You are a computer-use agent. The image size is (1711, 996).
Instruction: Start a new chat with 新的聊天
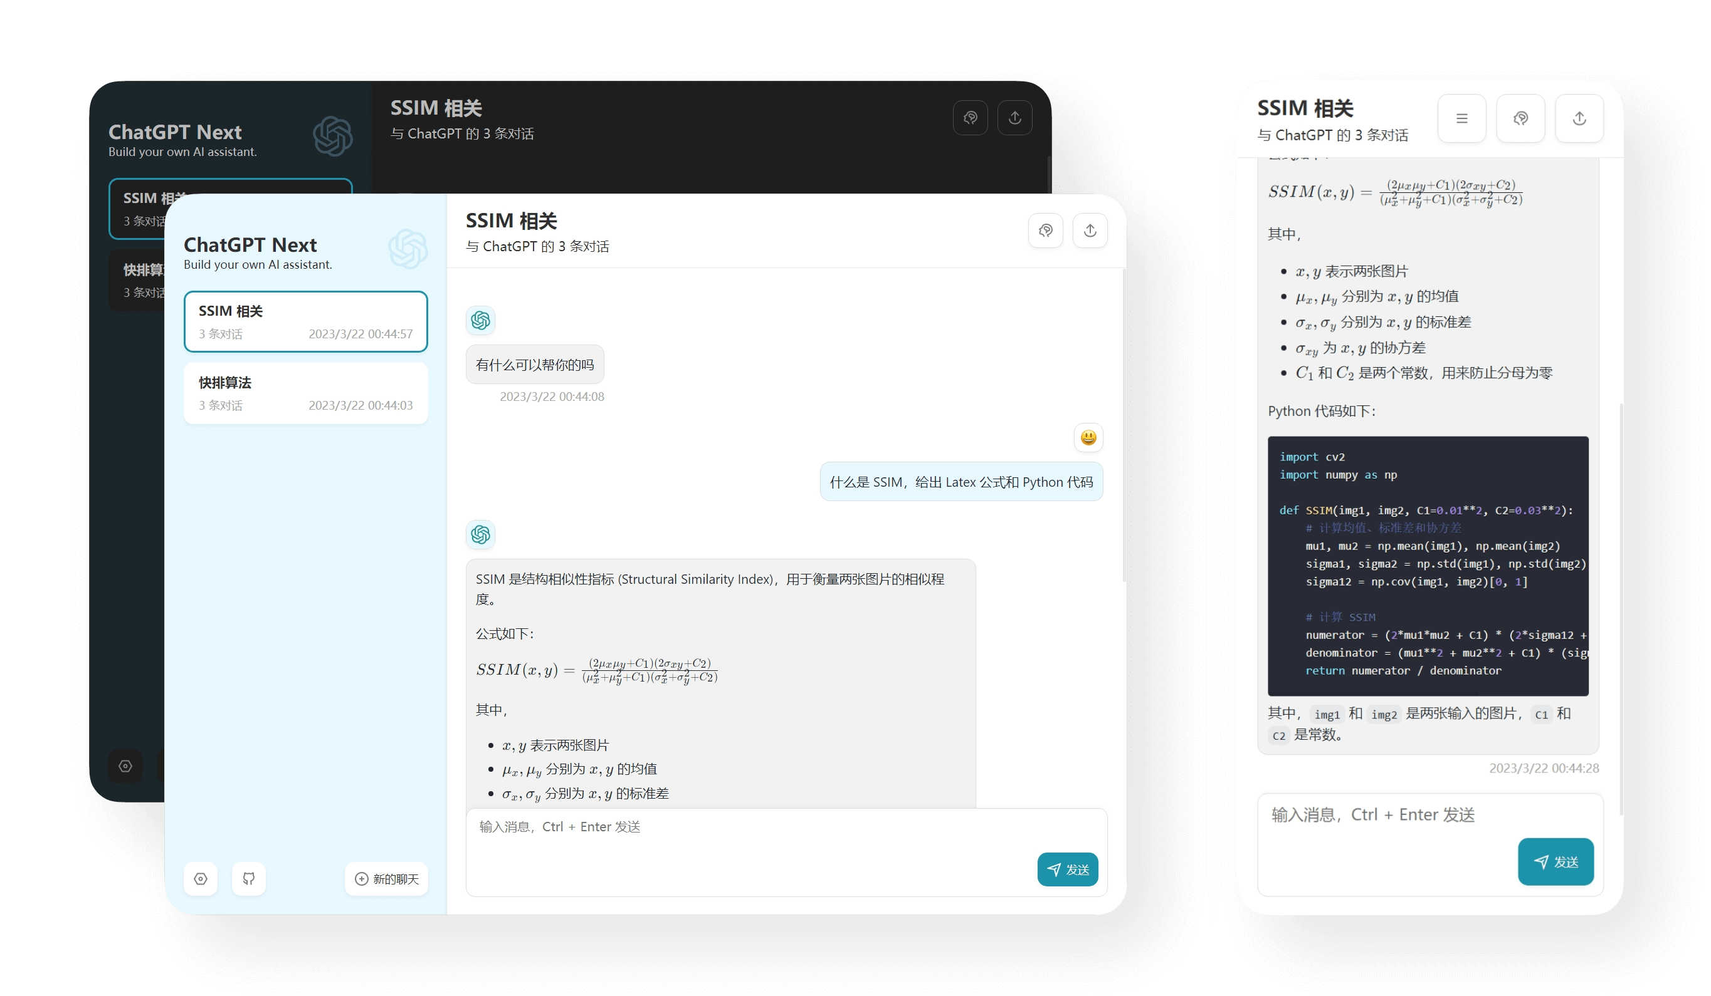coord(386,879)
